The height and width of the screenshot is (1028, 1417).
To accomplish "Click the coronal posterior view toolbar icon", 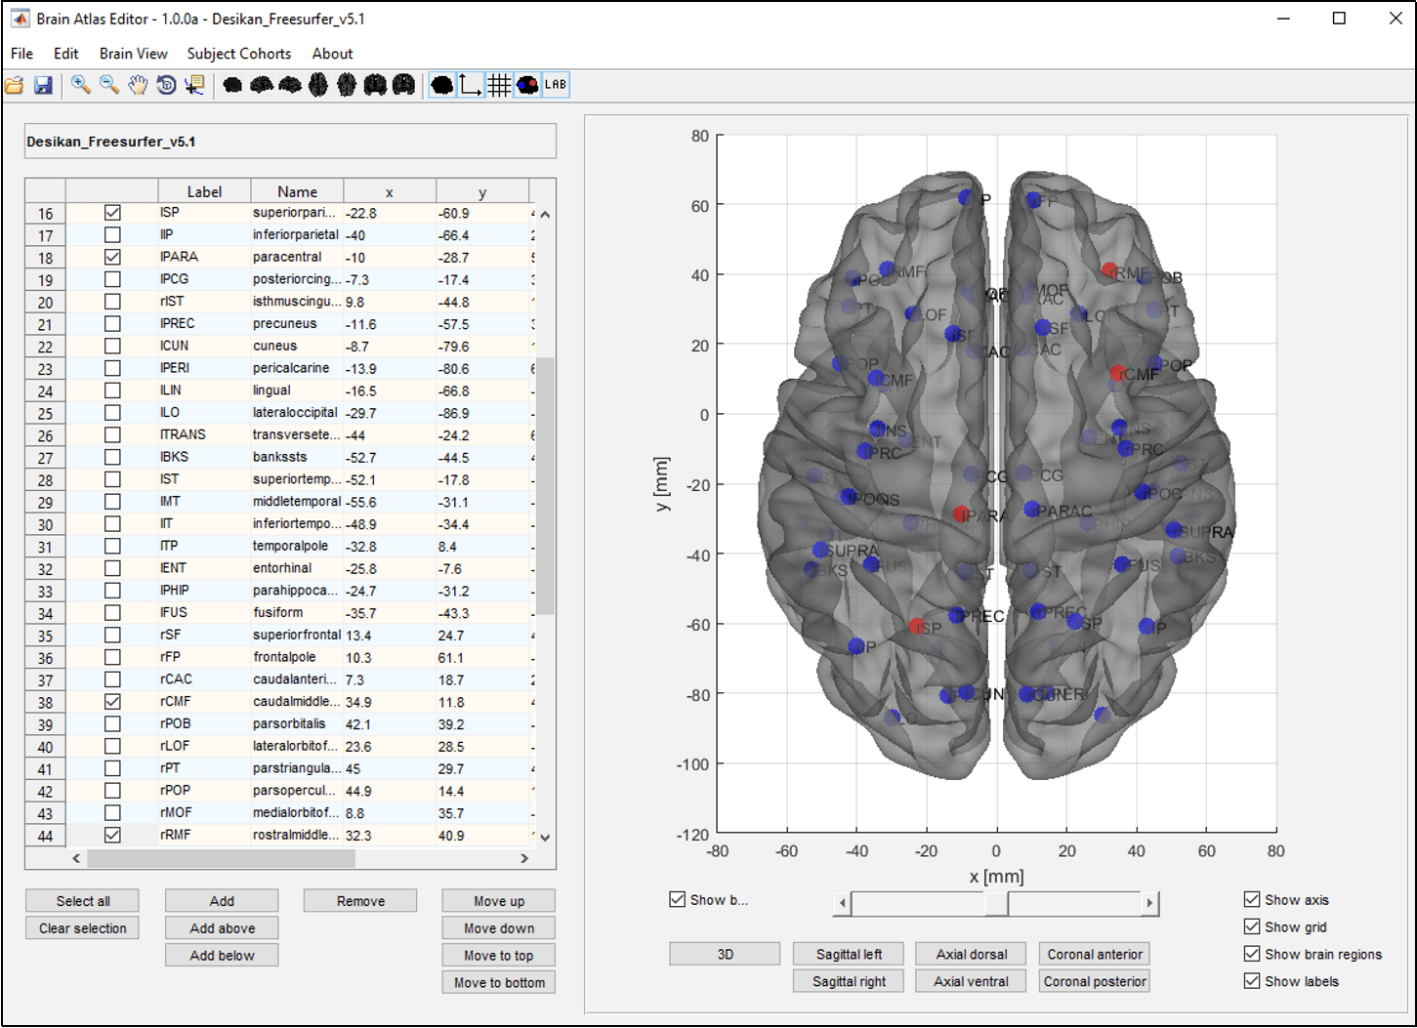I will click(403, 86).
